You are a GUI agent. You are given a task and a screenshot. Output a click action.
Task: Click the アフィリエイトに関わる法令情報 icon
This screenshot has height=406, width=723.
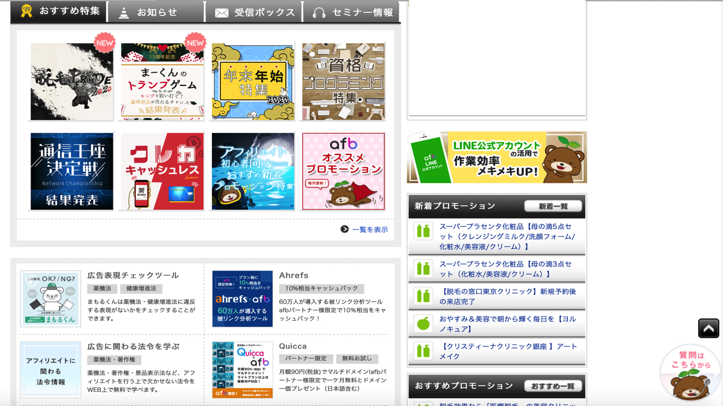point(51,370)
